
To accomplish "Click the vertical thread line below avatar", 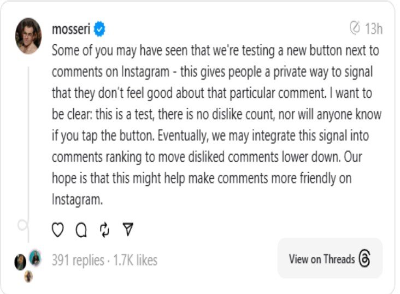I will pos(28,137).
